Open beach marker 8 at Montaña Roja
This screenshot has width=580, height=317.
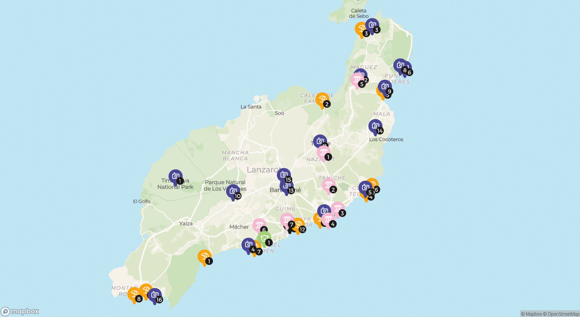pos(134,294)
